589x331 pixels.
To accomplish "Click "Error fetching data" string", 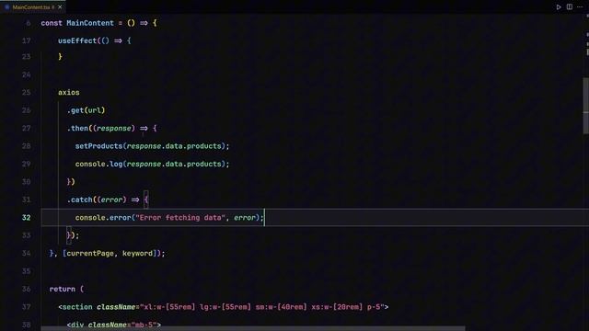I will (180, 218).
